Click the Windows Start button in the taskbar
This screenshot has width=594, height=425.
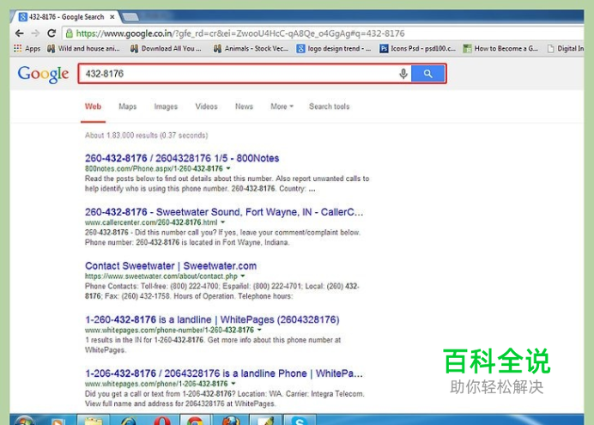coord(23,421)
